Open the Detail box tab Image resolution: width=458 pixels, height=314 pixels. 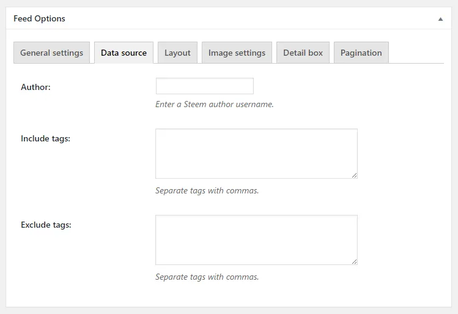coord(303,53)
